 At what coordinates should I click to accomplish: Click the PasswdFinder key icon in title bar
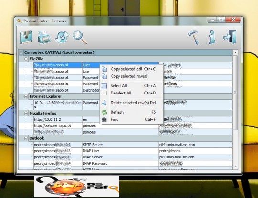tap(19, 21)
